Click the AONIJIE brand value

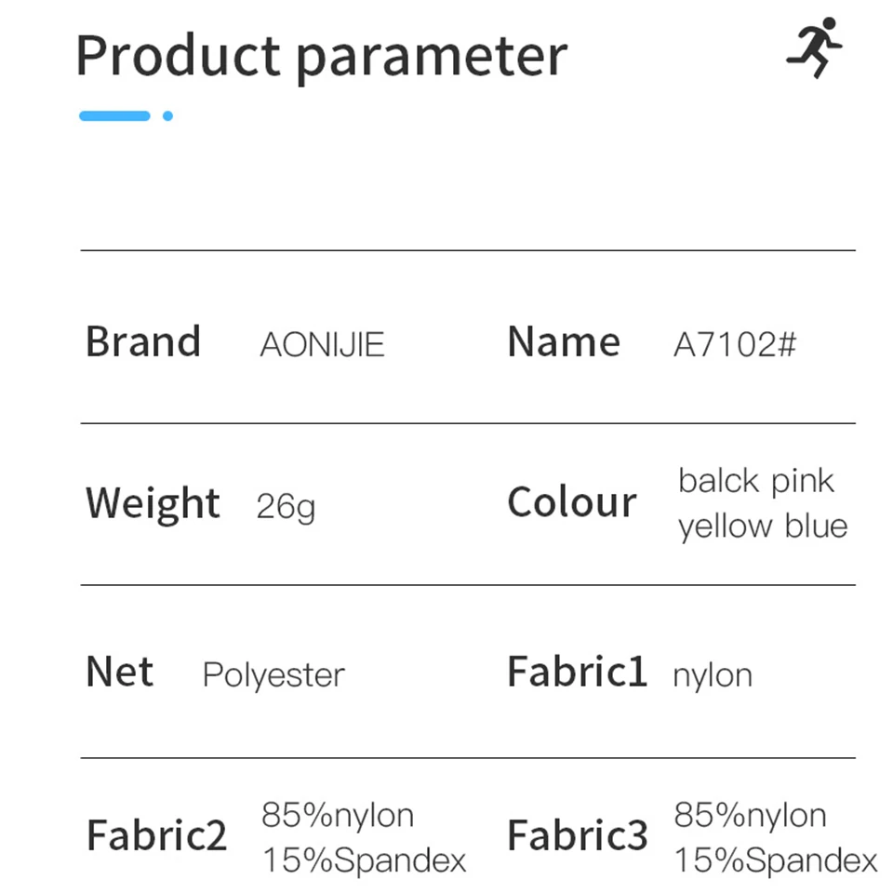tap(322, 345)
